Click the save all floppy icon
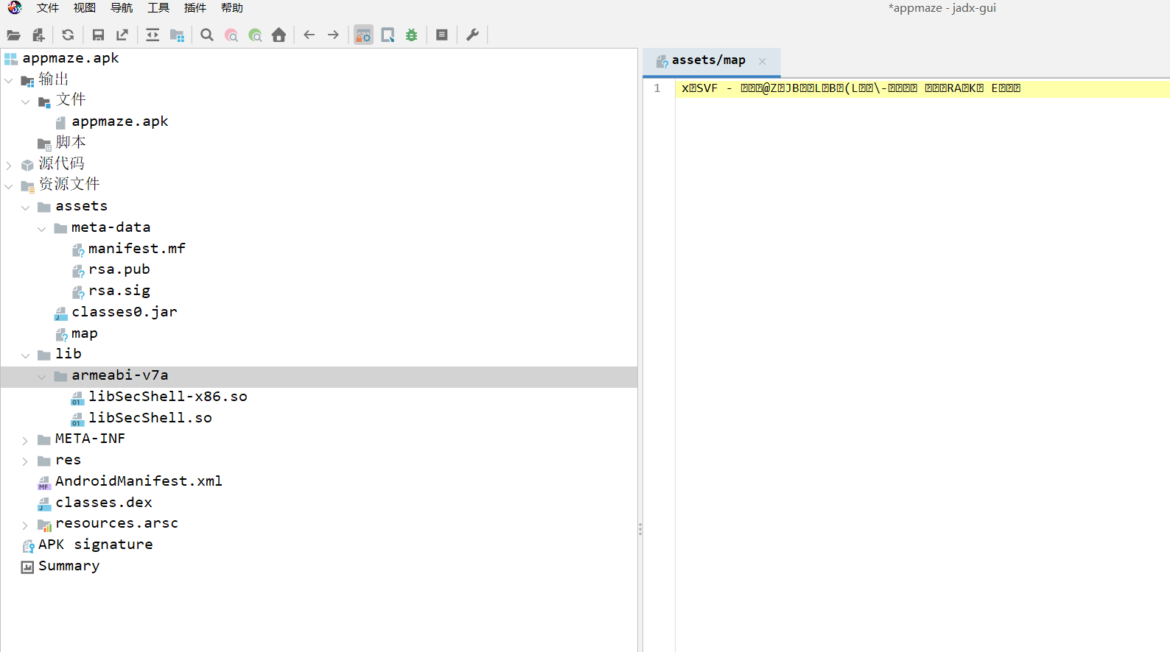 click(x=98, y=35)
